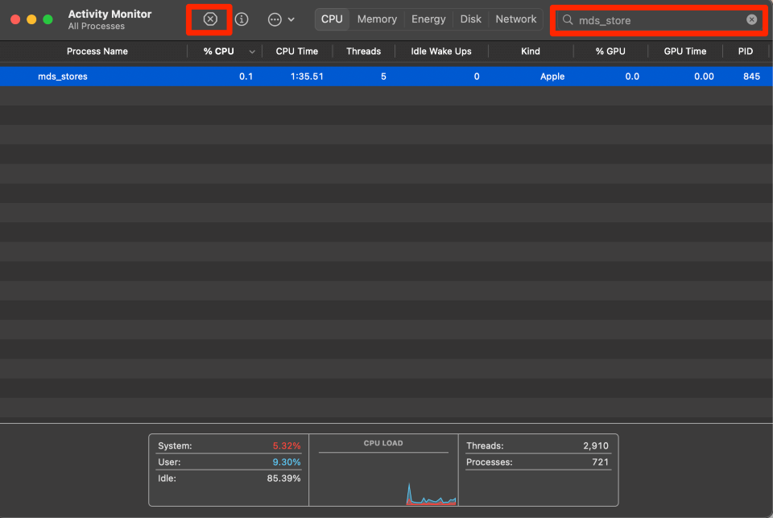The width and height of the screenshot is (773, 518).
Task: Click the ellipsis More actions icon
Action: 275,19
